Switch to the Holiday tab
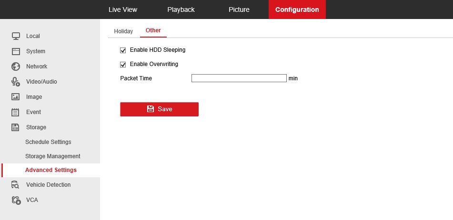Image resolution: width=453 pixels, height=220 pixels. click(123, 31)
